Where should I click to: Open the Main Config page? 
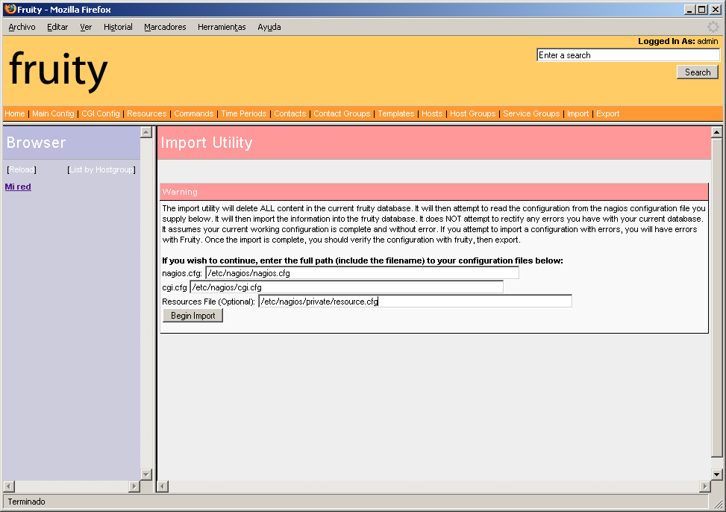pos(53,113)
